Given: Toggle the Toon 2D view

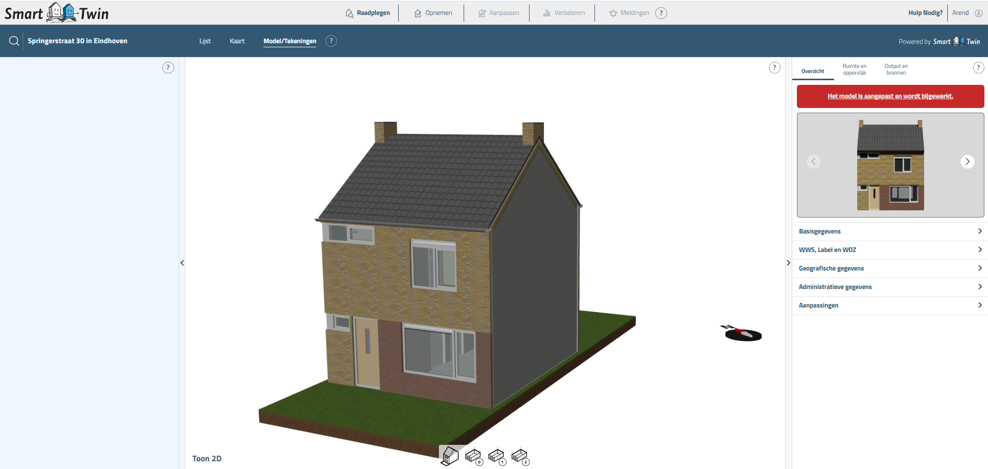Looking at the screenshot, I should point(207,459).
